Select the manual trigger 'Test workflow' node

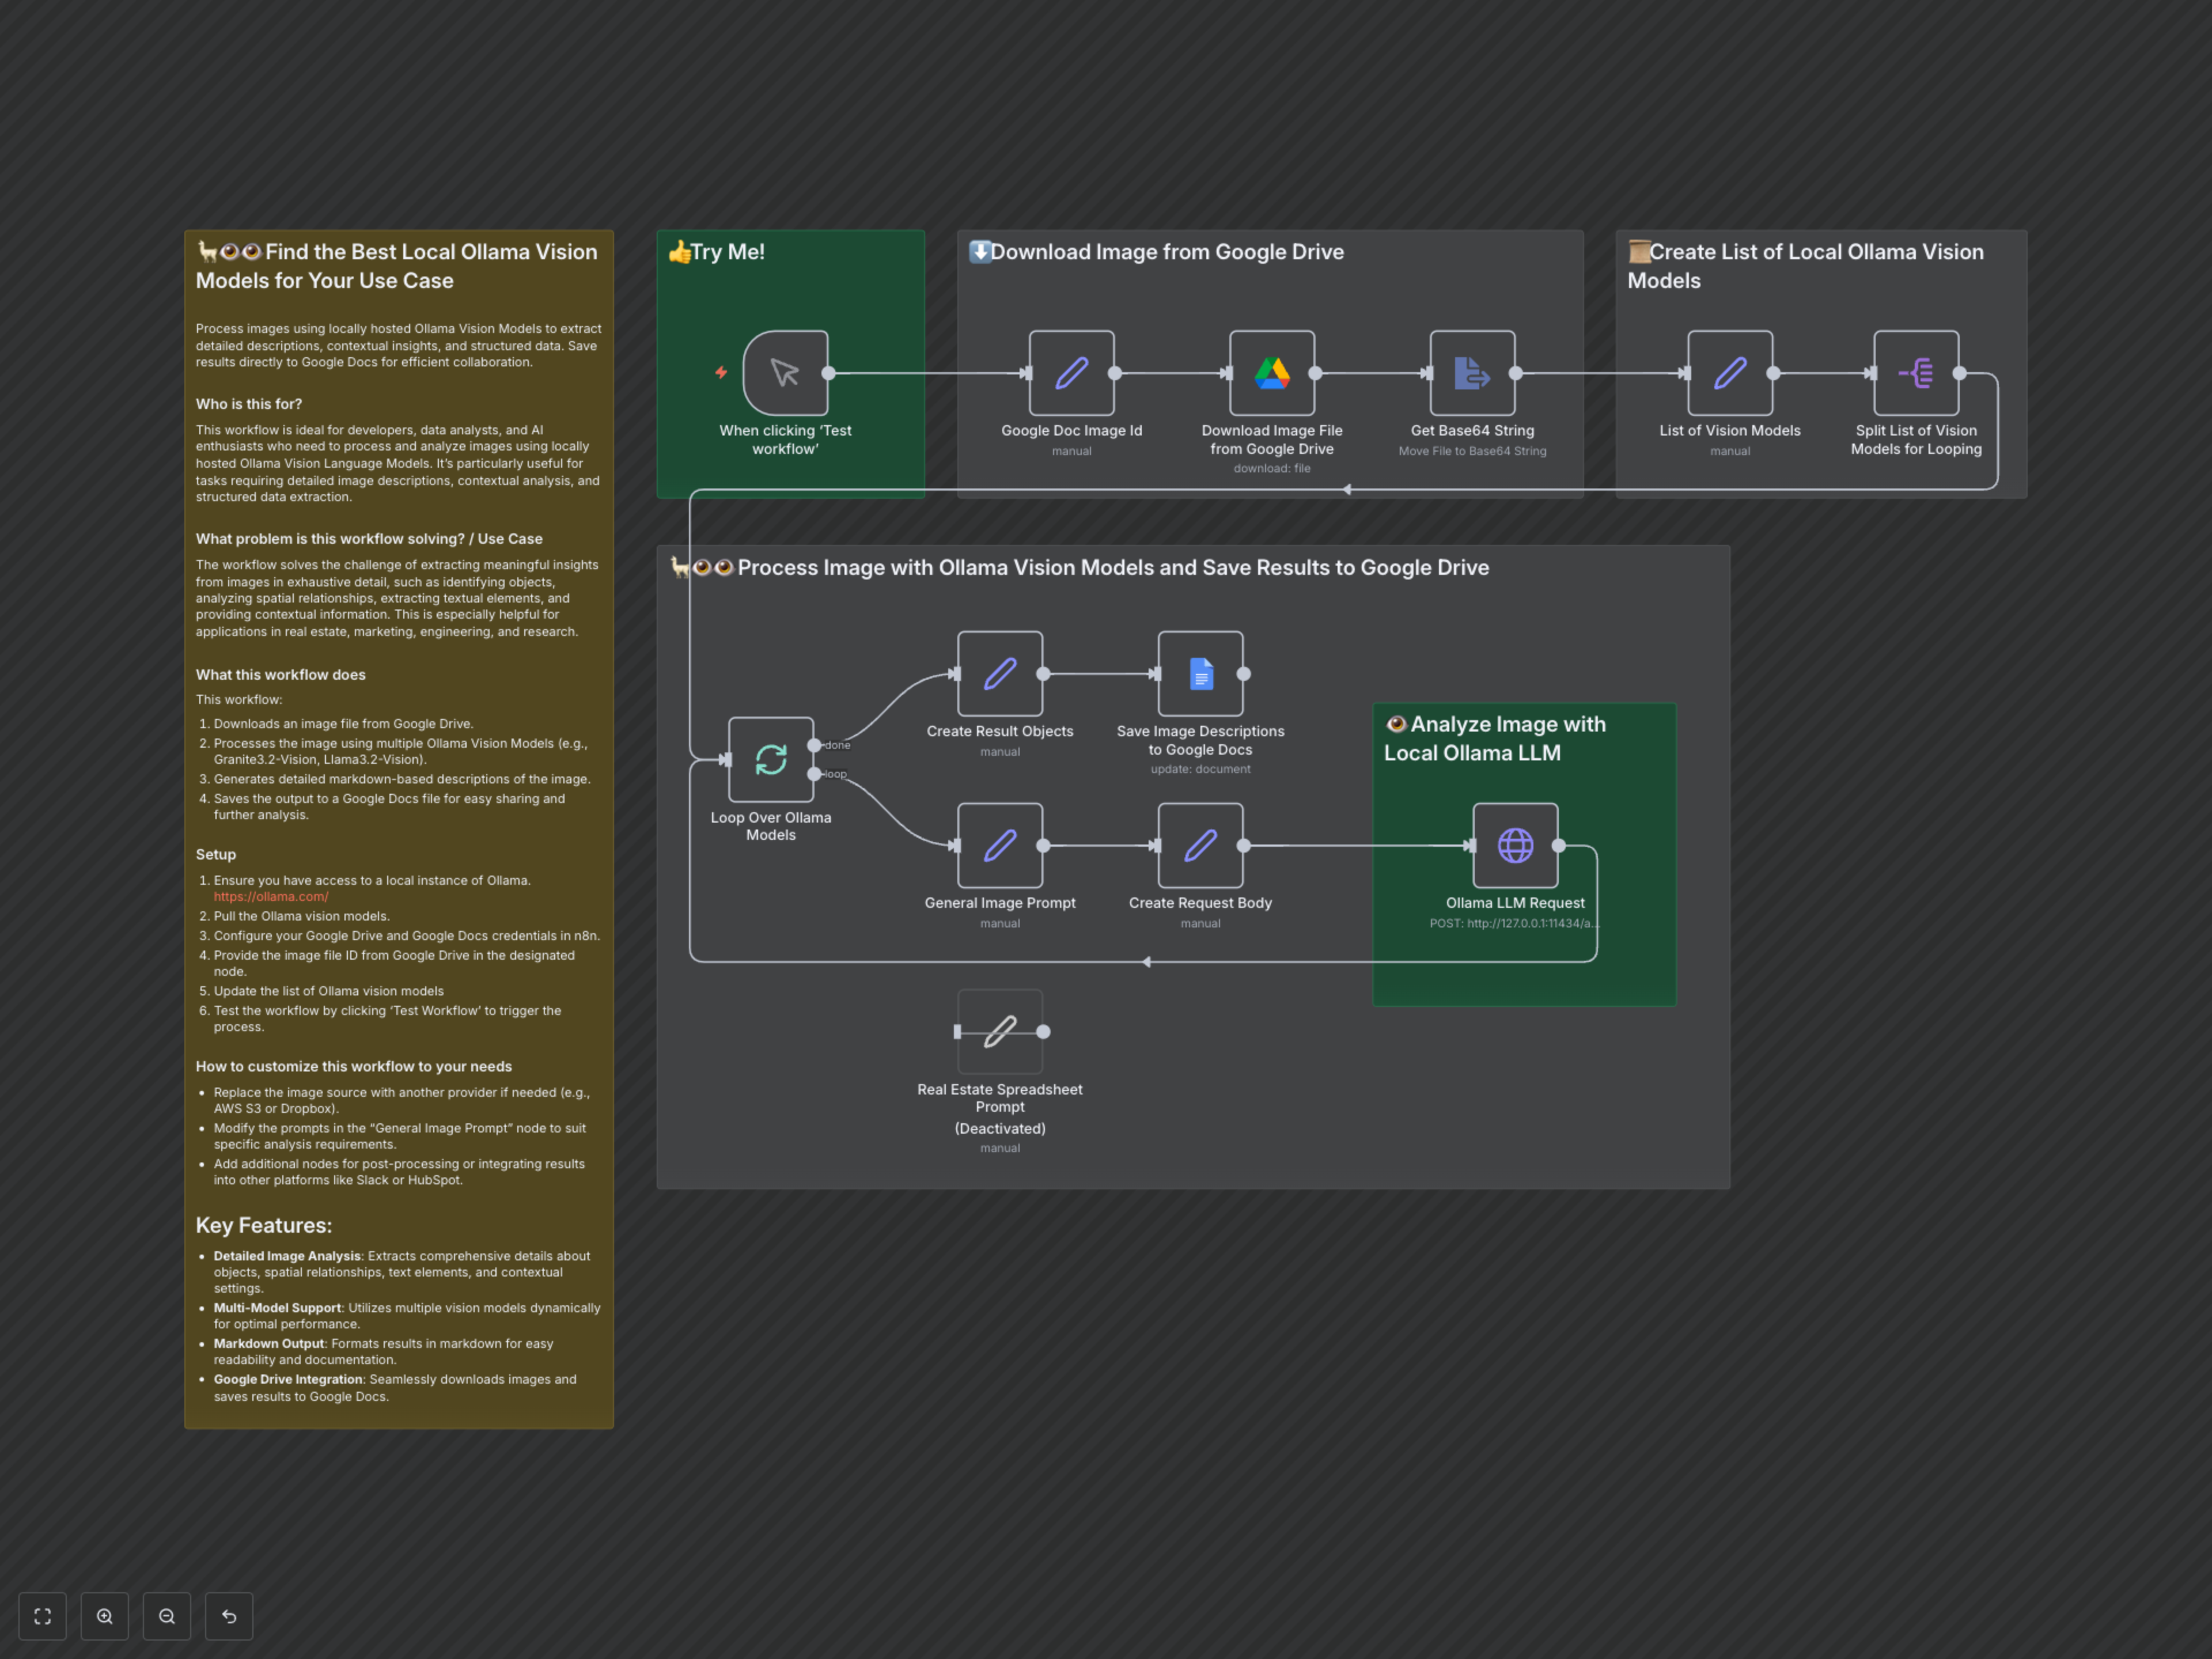point(785,373)
